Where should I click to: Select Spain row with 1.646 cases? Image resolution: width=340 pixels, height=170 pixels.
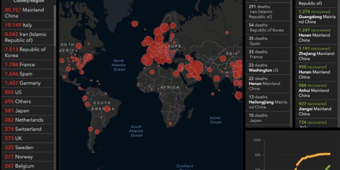(28, 74)
